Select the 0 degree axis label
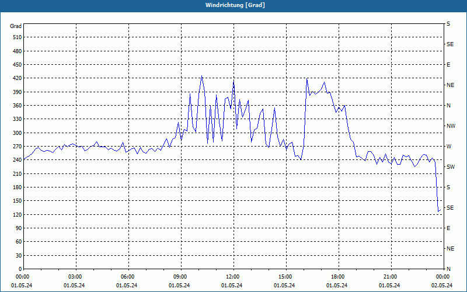 (20, 269)
